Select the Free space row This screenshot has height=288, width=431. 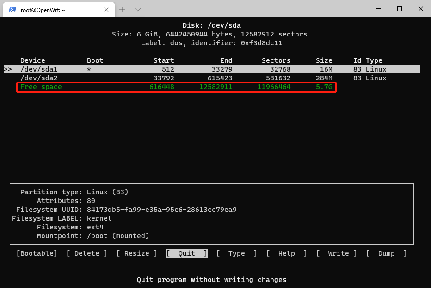point(176,87)
